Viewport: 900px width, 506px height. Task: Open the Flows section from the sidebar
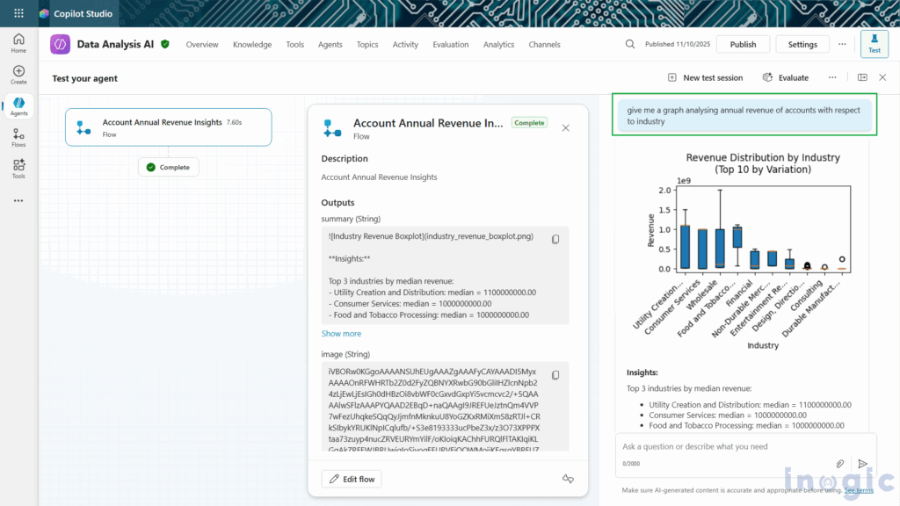[18, 136]
